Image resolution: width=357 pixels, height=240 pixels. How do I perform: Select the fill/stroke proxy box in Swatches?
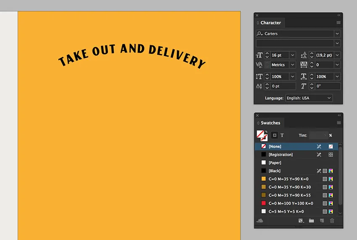point(261,135)
